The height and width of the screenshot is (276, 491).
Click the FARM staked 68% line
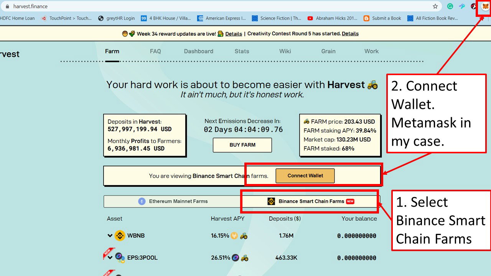click(329, 148)
